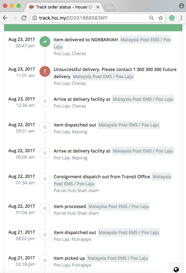Go back to previous page
This screenshot has height=273, width=186.
5,18
